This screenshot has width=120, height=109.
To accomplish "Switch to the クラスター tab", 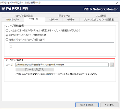I will tap(54, 20).
